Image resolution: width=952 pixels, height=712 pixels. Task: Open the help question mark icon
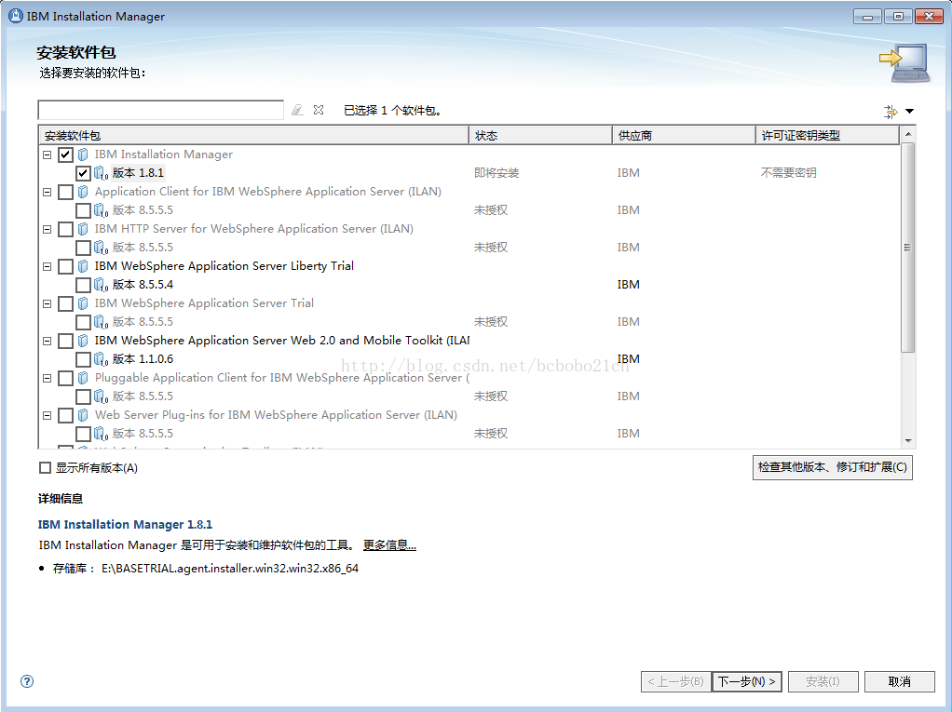[27, 681]
